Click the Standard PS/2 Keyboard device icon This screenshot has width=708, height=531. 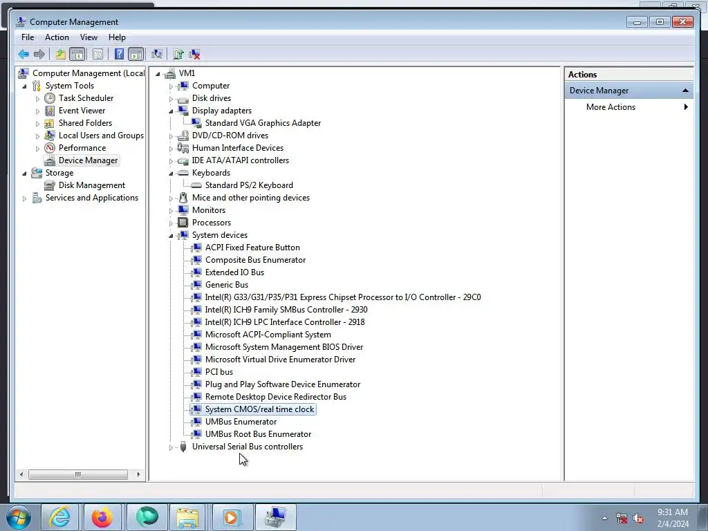[196, 185]
